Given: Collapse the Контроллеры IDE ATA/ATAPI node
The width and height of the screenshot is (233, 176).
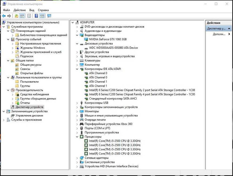Looking at the screenshot, I should 77,69.
